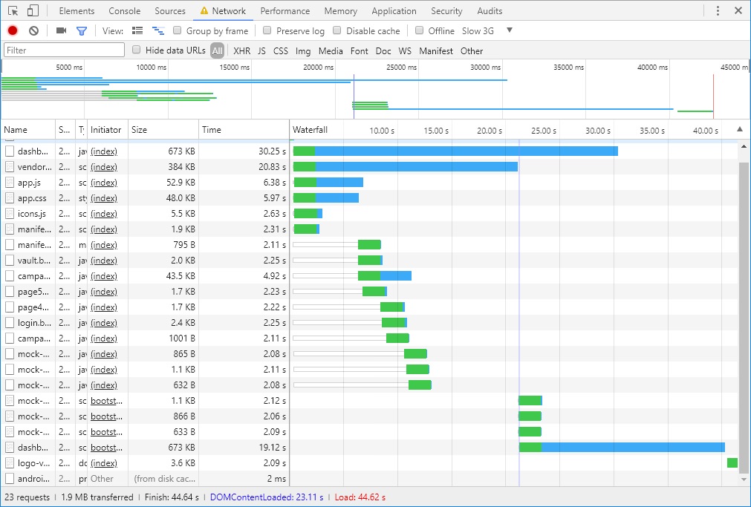Open the (index) initiator link for dashb request
The height and width of the screenshot is (507, 751).
point(104,151)
